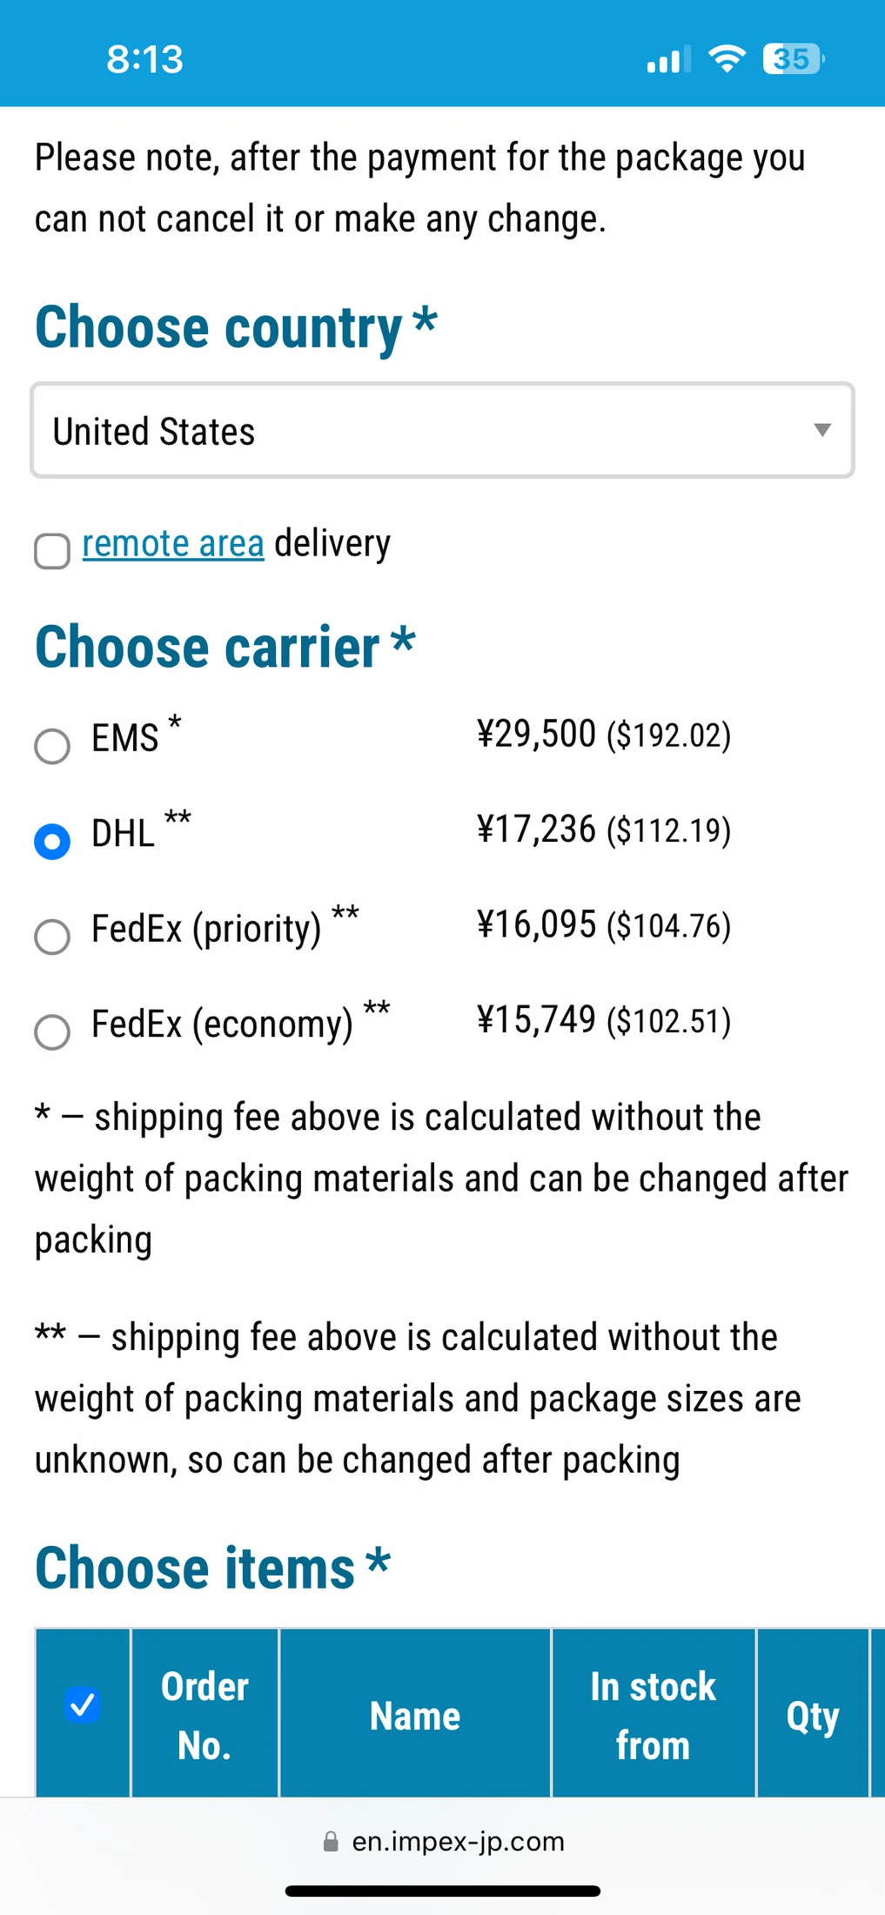Choose FedEx (economy) carrier
Image resolution: width=885 pixels, height=1915 pixels.
pyautogui.click(x=52, y=1031)
